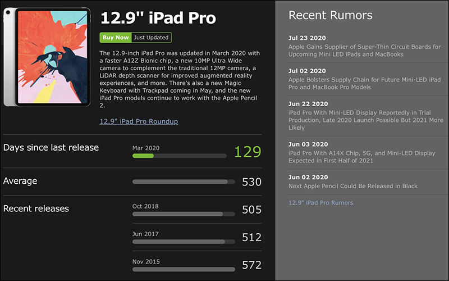Click the Average days progress bar
Viewport: 449px width, 281px height.
coord(184,182)
